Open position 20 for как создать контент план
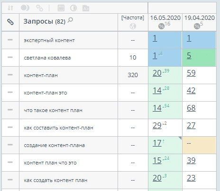This screenshot has height=191, width=220. tap(157, 178)
